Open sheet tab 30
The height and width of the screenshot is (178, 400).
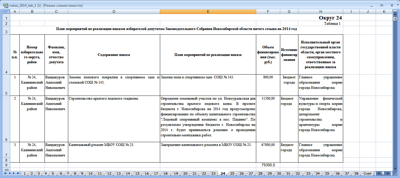[279, 174]
